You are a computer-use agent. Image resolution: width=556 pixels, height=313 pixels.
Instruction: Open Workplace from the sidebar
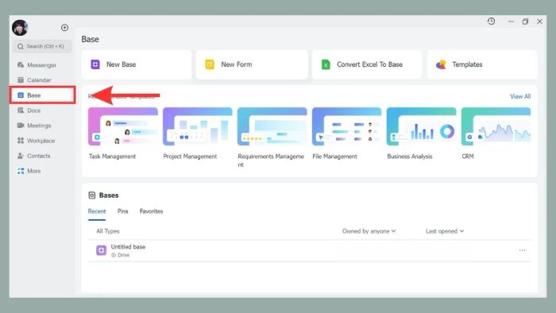(x=37, y=141)
